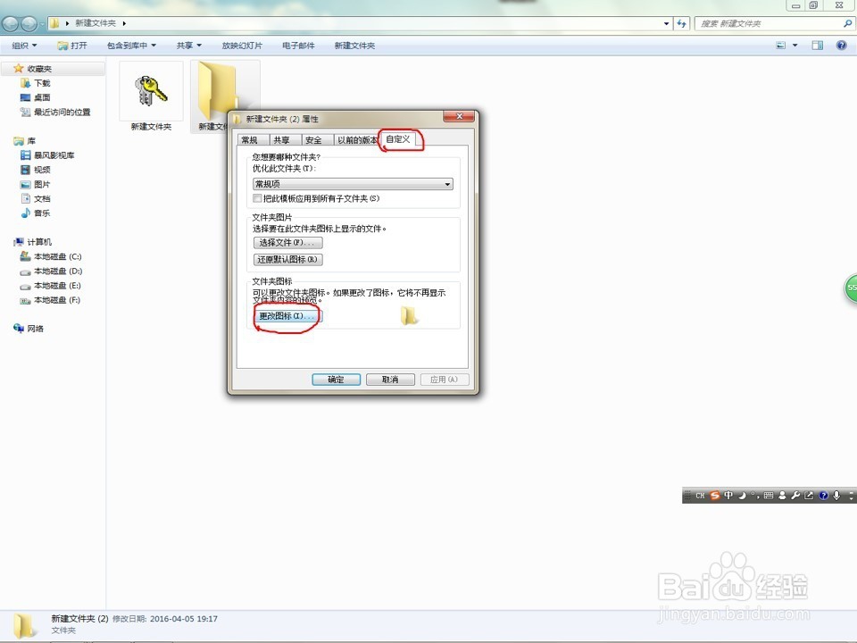Open the address bar history dropdown
The height and width of the screenshot is (643, 857).
pos(666,23)
